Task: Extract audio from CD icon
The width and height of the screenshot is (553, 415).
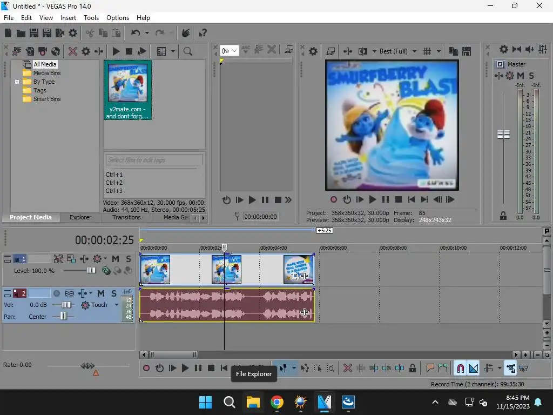Action: tap(56, 51)
